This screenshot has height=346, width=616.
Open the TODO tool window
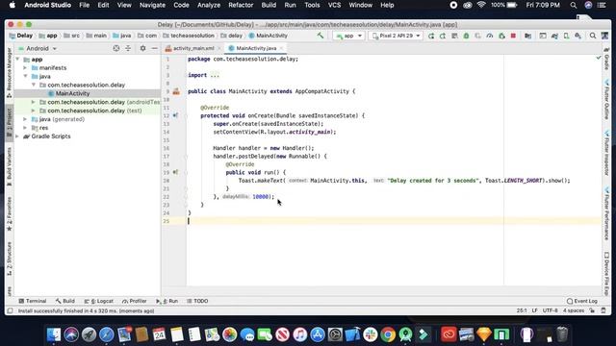point(197,301)
